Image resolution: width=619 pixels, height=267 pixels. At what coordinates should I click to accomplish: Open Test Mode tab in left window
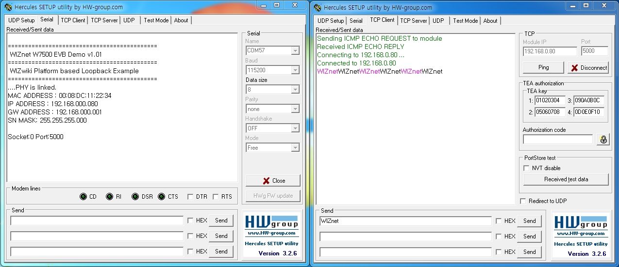(156, 20)
